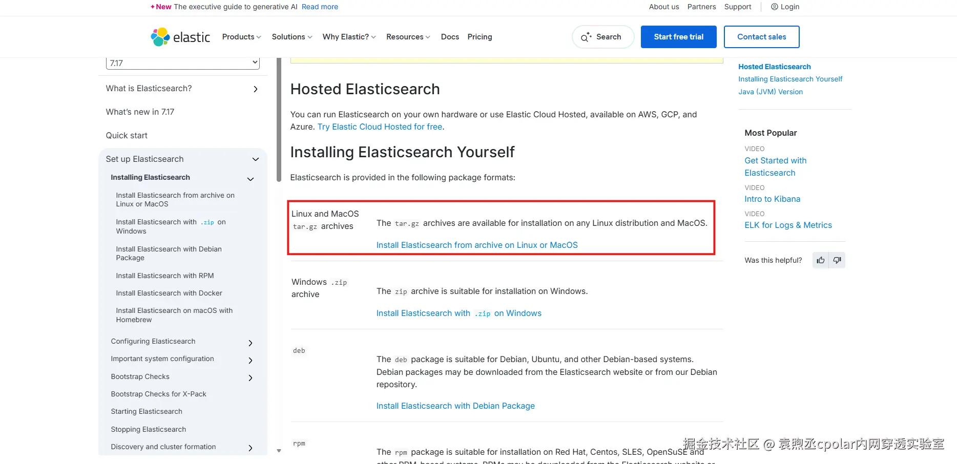
Task: Expand the Products menu
Action: [x=241, y=37]
